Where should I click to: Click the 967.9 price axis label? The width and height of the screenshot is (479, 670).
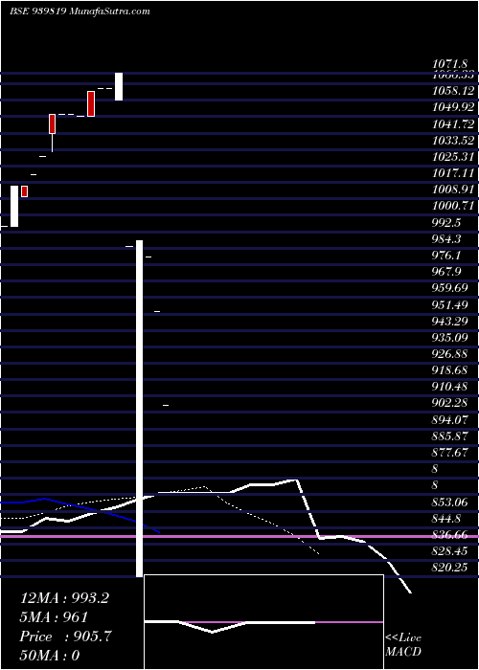click(x=446, y=272)
